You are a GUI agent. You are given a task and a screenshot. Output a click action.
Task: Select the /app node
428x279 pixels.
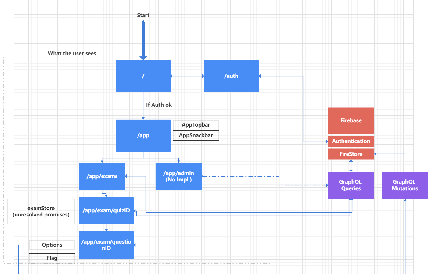143,135
